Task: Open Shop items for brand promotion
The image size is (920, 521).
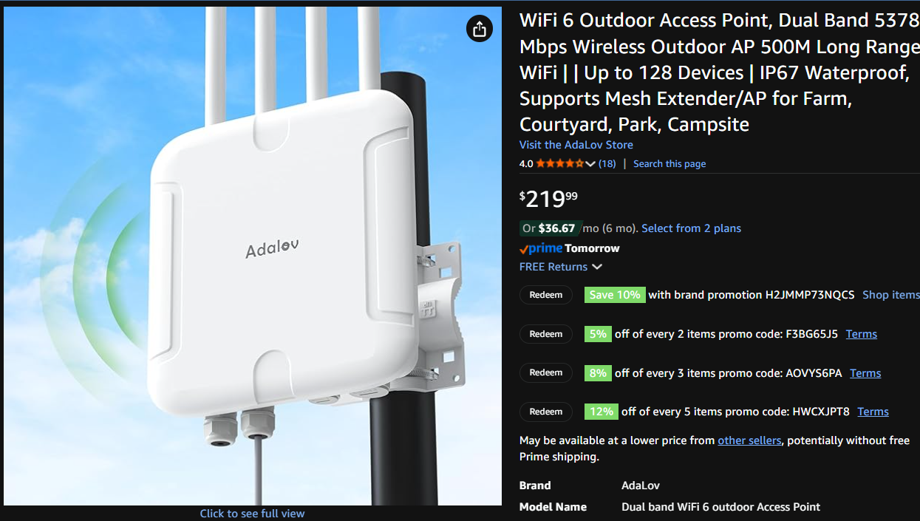Action: [x=890, y=295]
